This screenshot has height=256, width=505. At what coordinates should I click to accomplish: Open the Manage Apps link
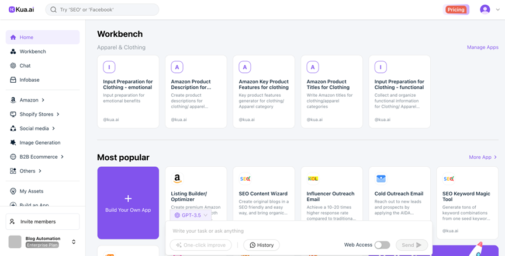click(x=482, y=47)
